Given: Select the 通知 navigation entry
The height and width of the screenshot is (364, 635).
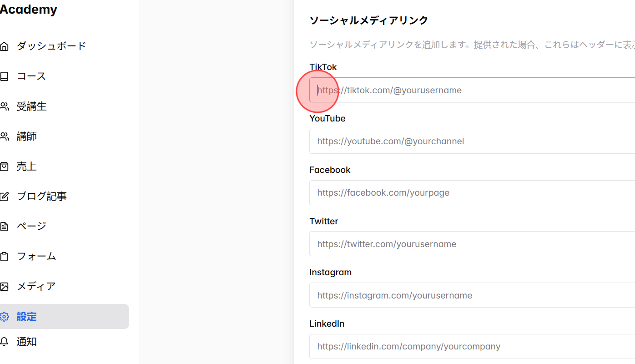Looking at the screenshot, I should (x=26, y=342).
